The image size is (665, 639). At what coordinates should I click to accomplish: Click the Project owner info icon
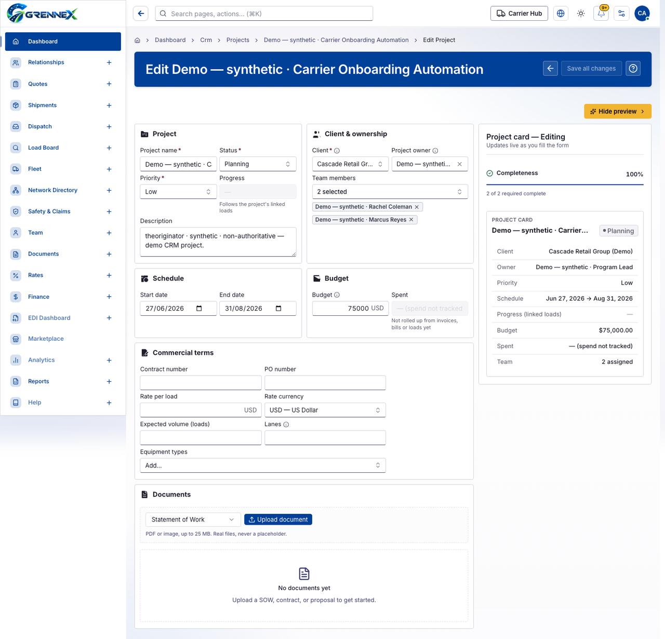(435, 151)
